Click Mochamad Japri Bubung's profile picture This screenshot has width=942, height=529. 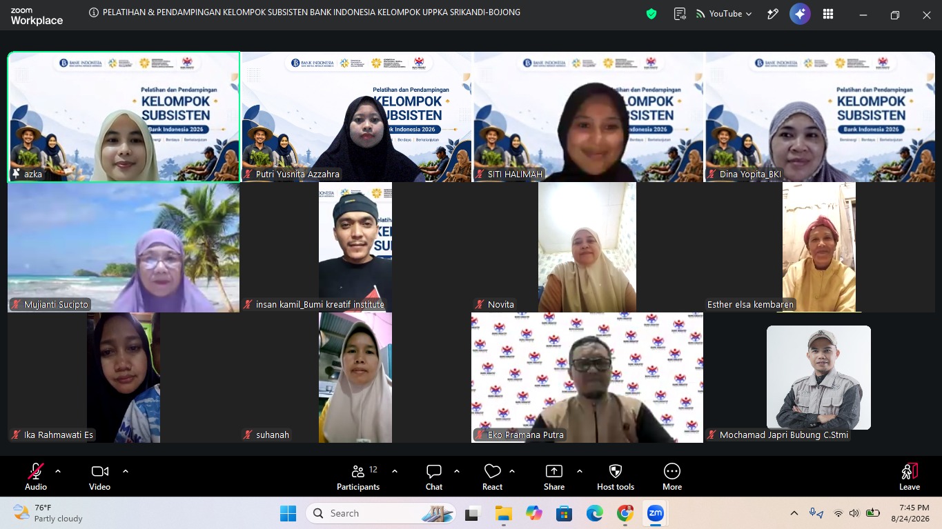818,377
